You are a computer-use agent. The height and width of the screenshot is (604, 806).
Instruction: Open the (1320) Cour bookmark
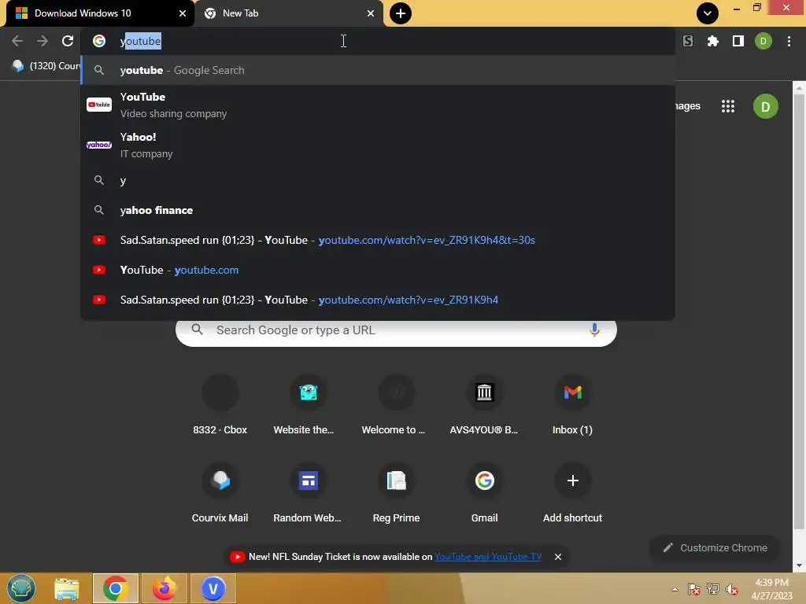pos(46,66)
